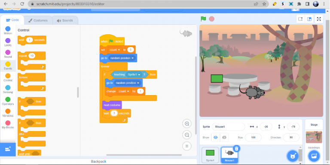Switch to small stage layout
Image resolution: width=330 pixels, height=165 pixels.
pos(300,19)
